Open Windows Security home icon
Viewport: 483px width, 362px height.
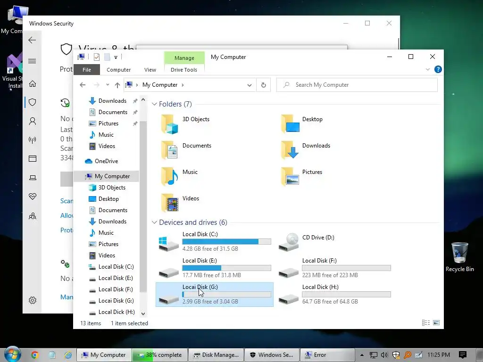33,84
